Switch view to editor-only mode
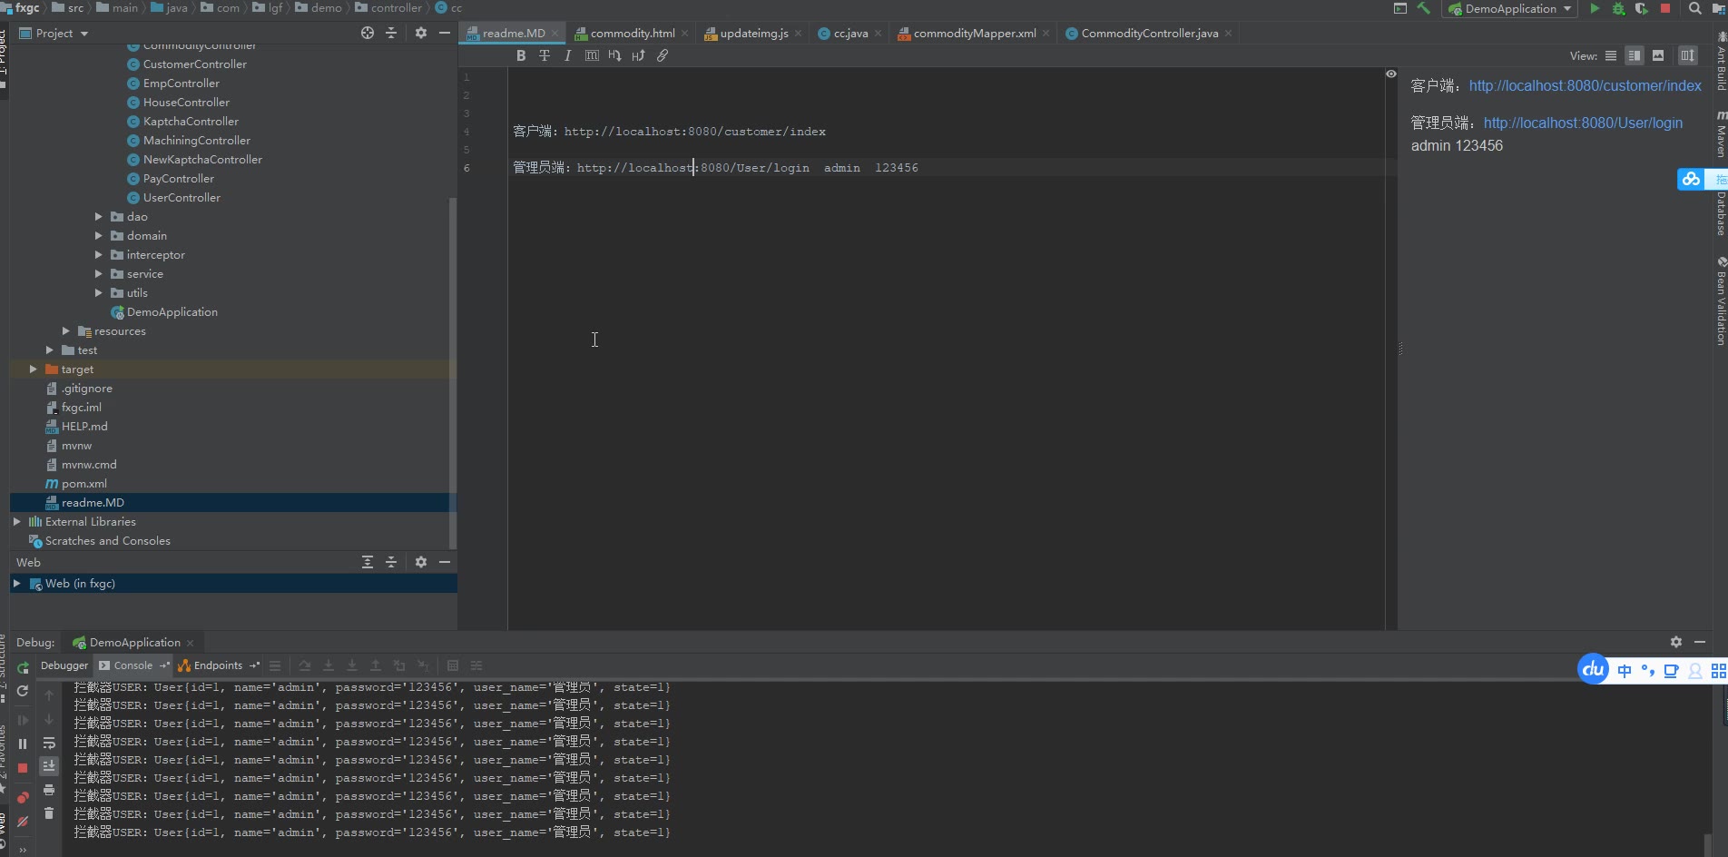 [x=1611, y=55]
